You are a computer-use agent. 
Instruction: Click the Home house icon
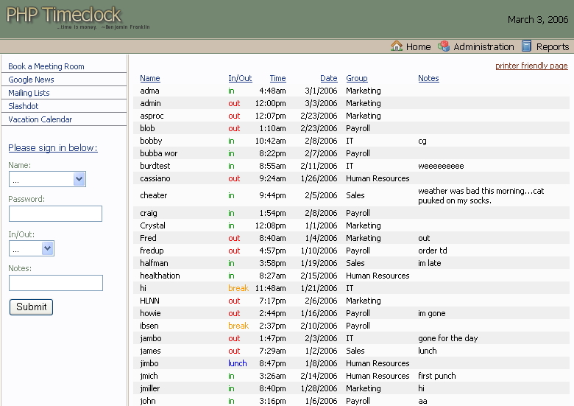397,46
